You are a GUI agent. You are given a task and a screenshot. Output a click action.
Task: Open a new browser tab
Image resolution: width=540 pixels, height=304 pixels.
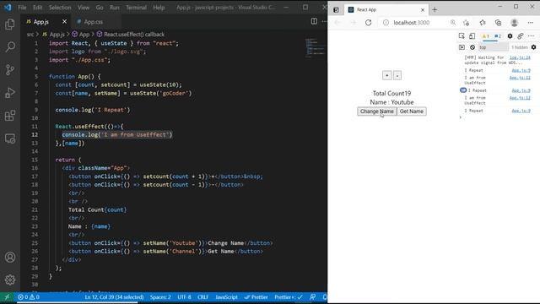click(435, 9)
